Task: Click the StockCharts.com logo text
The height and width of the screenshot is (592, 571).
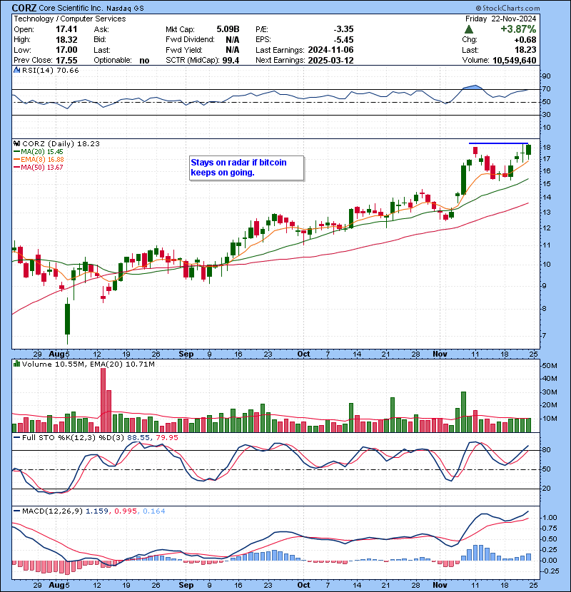Action: click(x=508, y=8)
